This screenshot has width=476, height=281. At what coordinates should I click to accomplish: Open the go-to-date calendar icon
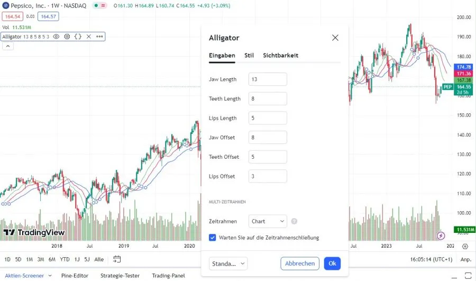tap(117, 259)
